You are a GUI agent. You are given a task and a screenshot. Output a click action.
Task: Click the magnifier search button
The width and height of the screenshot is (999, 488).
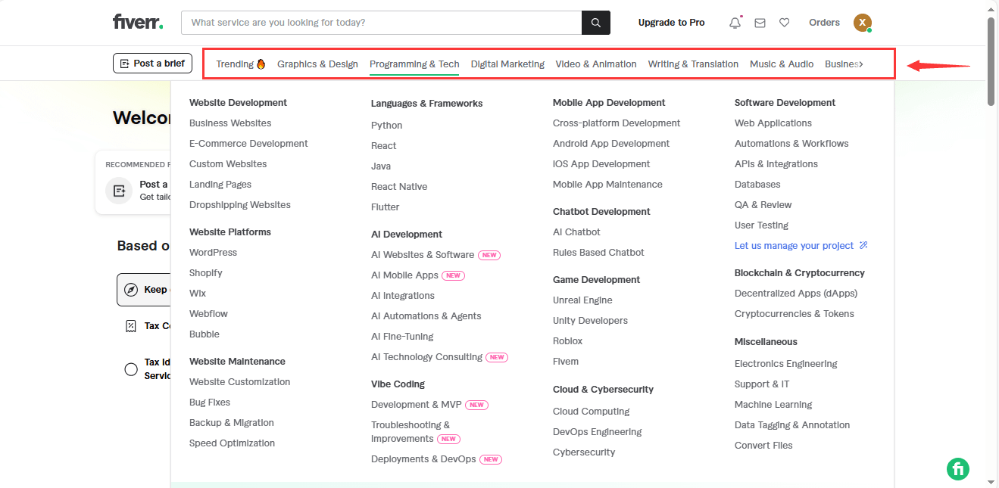(x=596, y=23)
